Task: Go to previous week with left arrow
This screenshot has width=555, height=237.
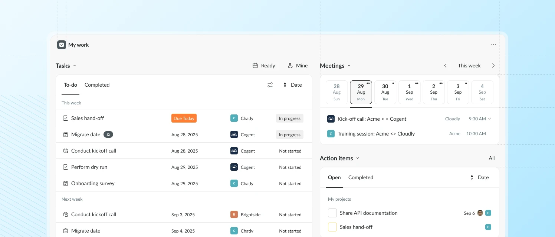Action: (445, 66)
